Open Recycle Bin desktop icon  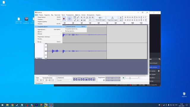pyautogui.click(x=184, y=95)
